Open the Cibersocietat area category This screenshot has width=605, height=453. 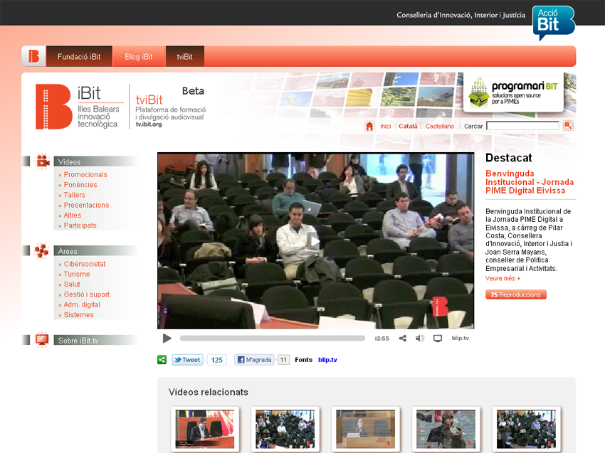click(x=85, y=264)
